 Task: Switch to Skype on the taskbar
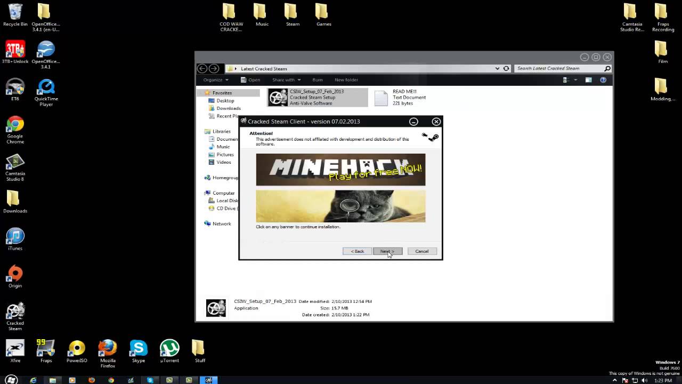[150, 380]
